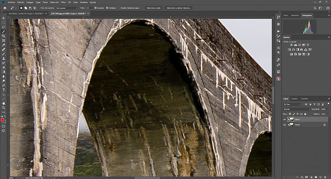Image resolution: width=331 pixels, height=179 pixels.
Task: Select the Dodge tool
Action: click(x=4, y=81)
